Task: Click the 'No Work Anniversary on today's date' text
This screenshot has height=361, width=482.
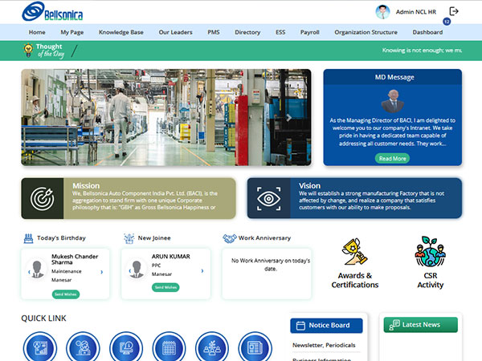Action: coord(271,265)
